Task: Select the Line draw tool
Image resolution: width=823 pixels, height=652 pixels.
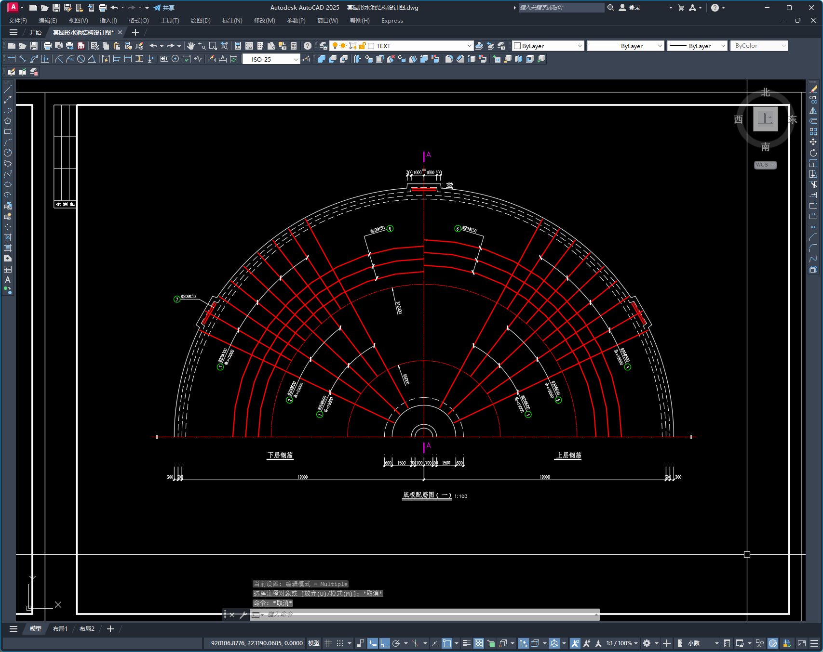Action: (8, 89)
